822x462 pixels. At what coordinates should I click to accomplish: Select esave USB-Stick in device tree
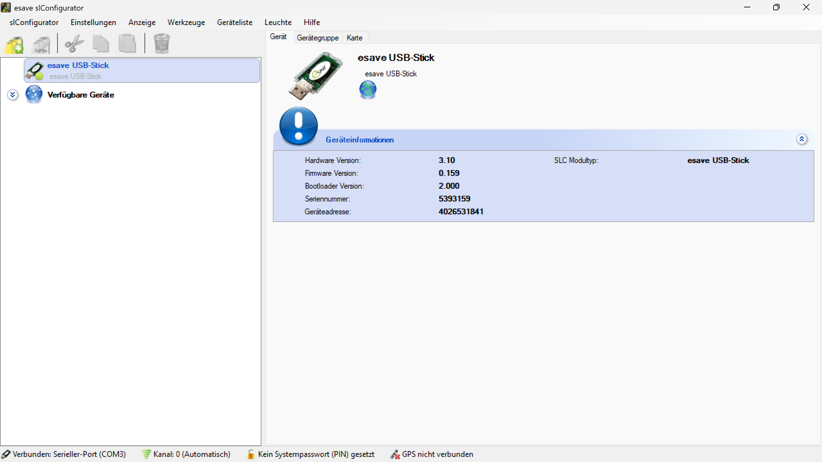pos(142,71)
